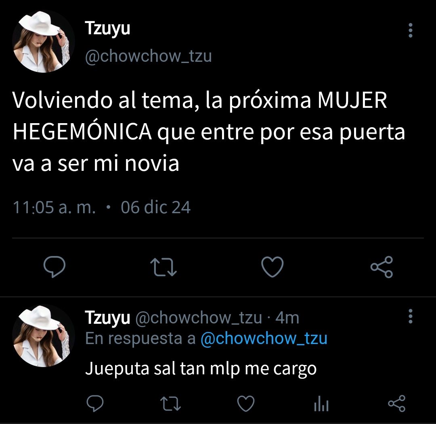436x424 pixels.
Task: Retweet the main tweet
Action: click(x=163, y=267)
